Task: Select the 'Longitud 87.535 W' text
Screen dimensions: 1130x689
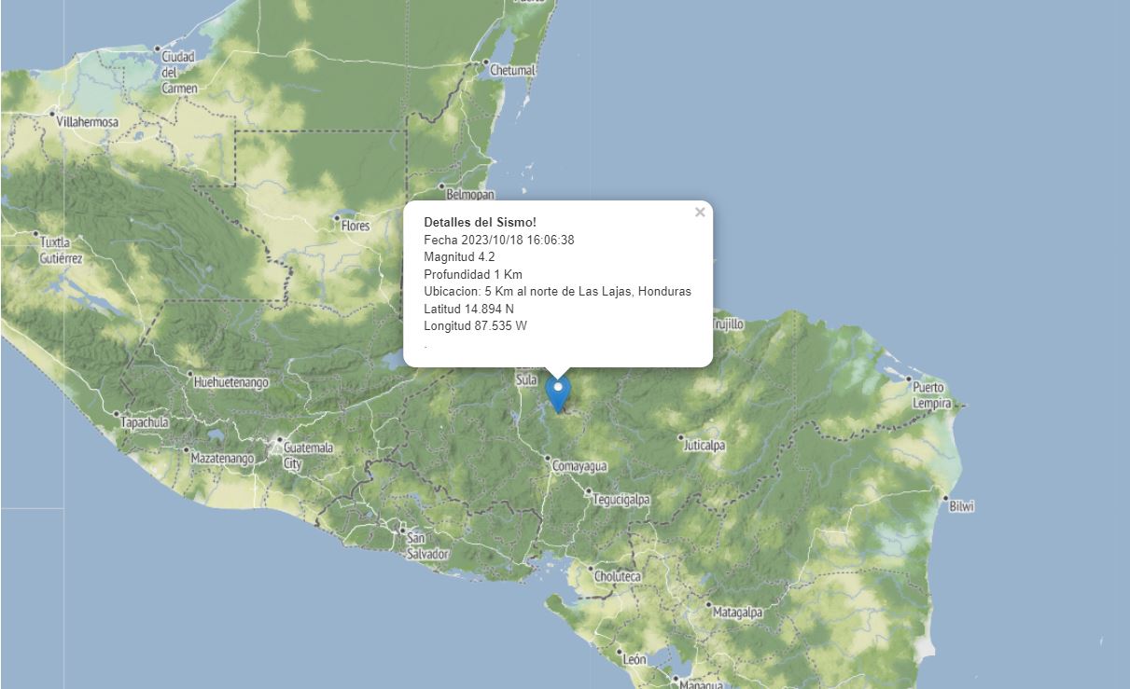Action: pos(476,326)
